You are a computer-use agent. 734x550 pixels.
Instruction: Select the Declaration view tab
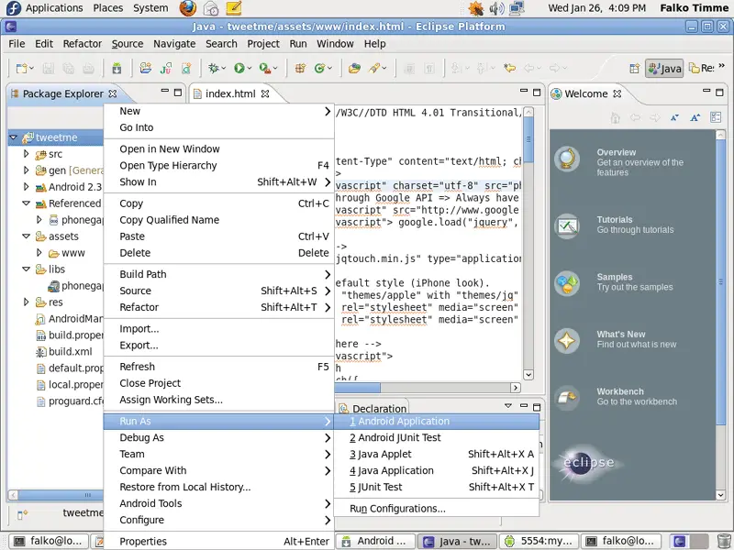point(373,408)
